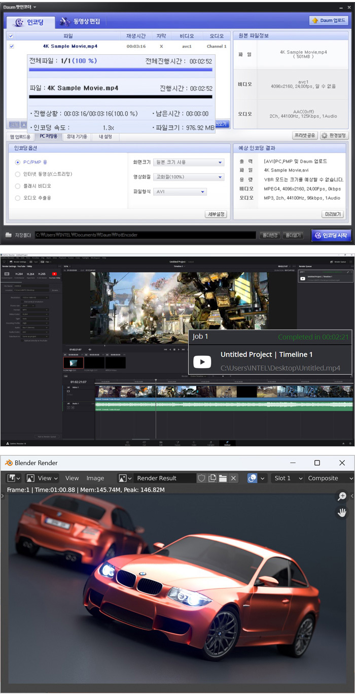Click the 프리셋공유 button
355x695 pixels.
305,136
